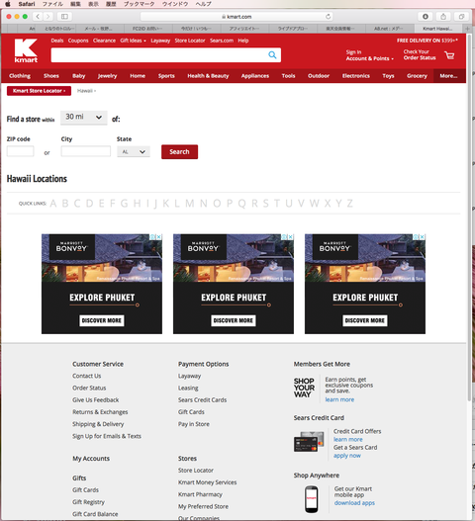Open the distance 30 mi dropdown
This screenshot has height=521, width=475.
point(84,118)
